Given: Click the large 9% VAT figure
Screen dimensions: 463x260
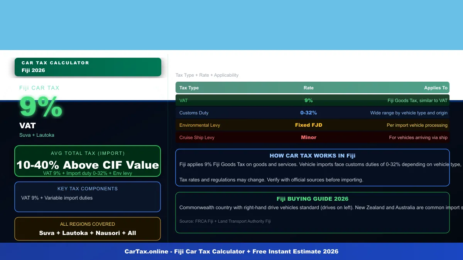Looking at the screenshot, I should pyautogui.click(x=41, y=107).
